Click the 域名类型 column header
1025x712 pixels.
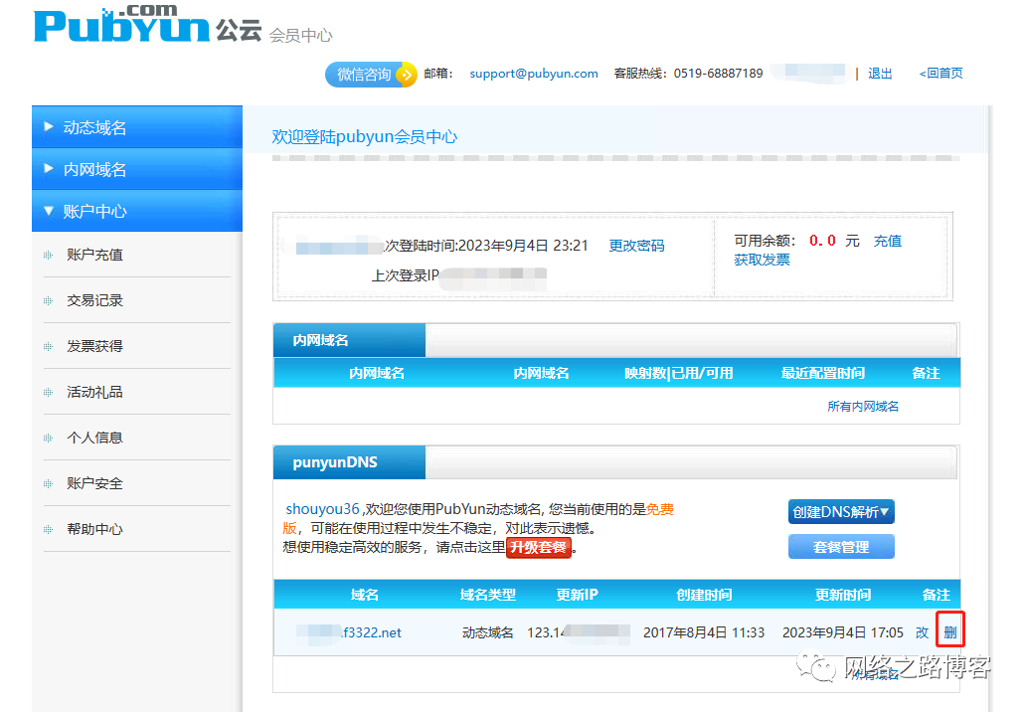[x=488, y=595]
